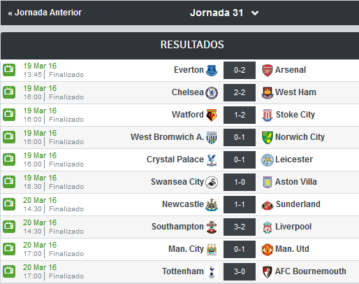Click the Man. Utd crest

coord(267,250)
